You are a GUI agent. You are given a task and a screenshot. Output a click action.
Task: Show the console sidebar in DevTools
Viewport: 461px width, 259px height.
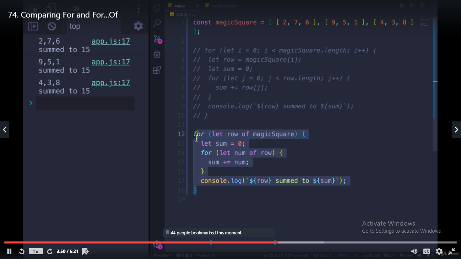(33, 26)
